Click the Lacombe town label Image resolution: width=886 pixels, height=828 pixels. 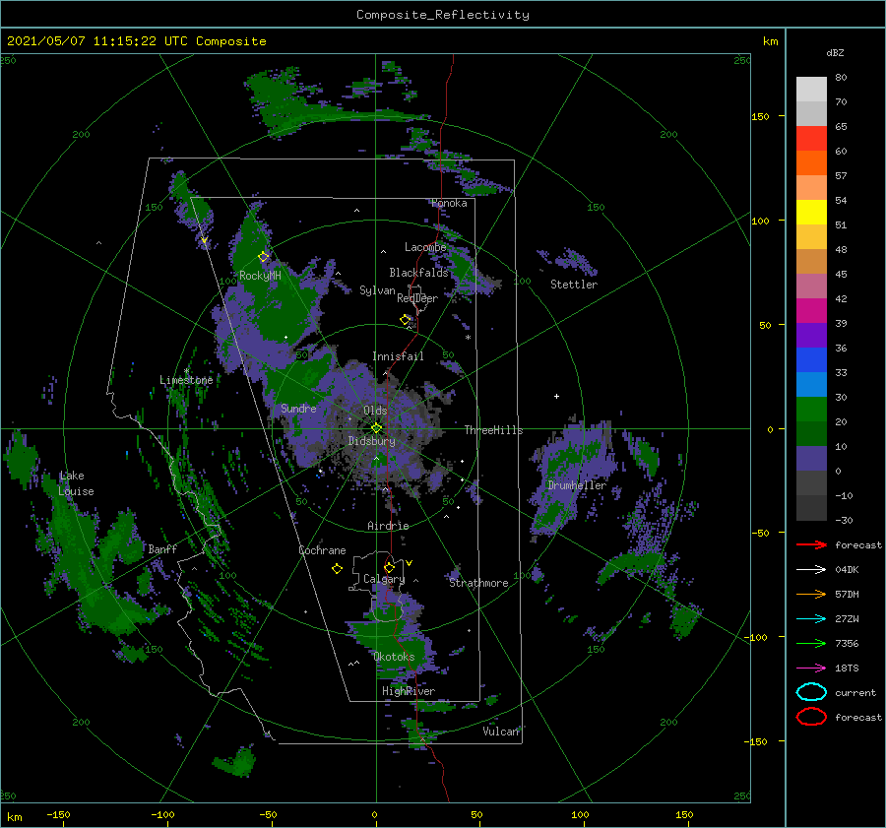(425, 247)
